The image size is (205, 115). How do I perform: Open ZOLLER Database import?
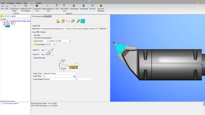coord(101,8)
